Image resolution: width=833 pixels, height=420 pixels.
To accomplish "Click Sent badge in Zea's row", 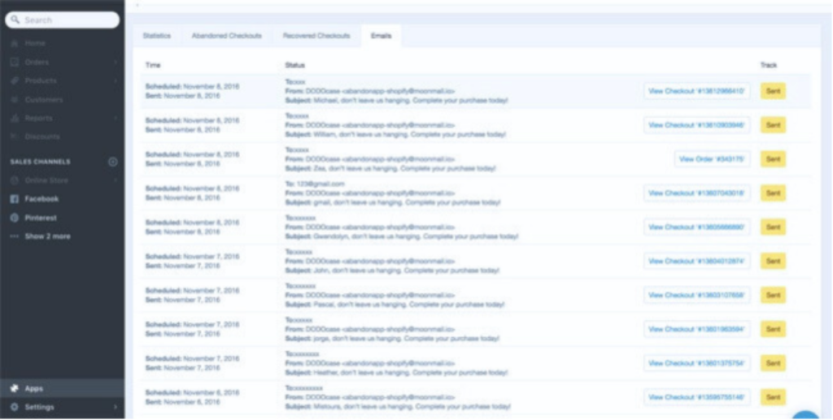I will (x=773, y=159).
